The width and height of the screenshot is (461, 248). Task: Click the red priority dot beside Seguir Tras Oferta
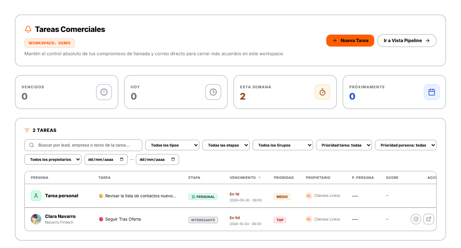pyautogui.click(x=101, y=219)
